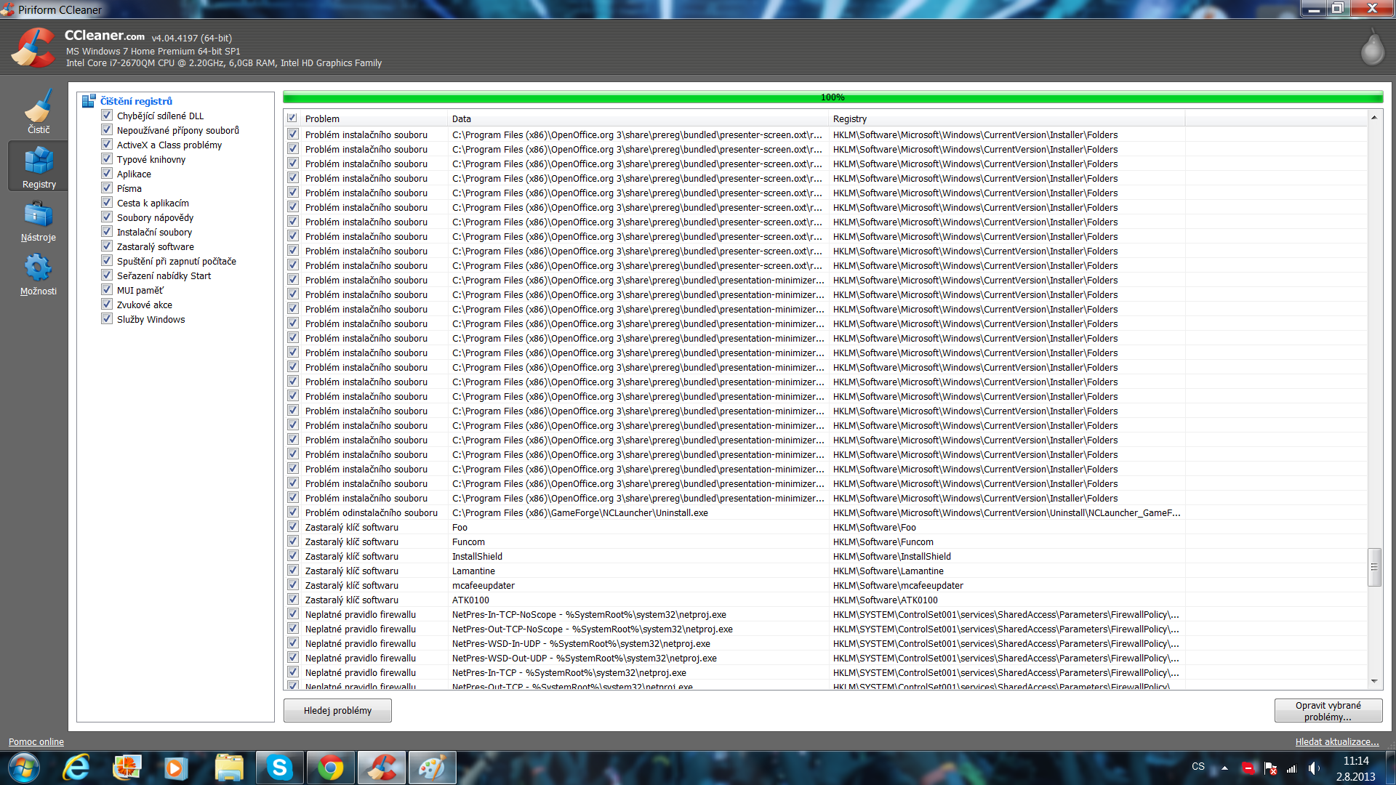Toggle Aplikace checkbox
The image size is (1396, 785).
point(107,174)
